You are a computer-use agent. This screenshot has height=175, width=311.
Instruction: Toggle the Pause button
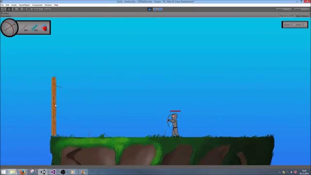pyautogui.click(x=155, y=9)
